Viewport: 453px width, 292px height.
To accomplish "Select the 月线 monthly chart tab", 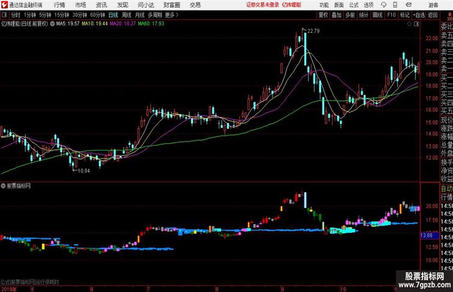I will click(140, 15).
